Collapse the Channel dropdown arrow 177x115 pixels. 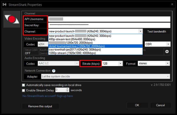[x=141, y=31]
